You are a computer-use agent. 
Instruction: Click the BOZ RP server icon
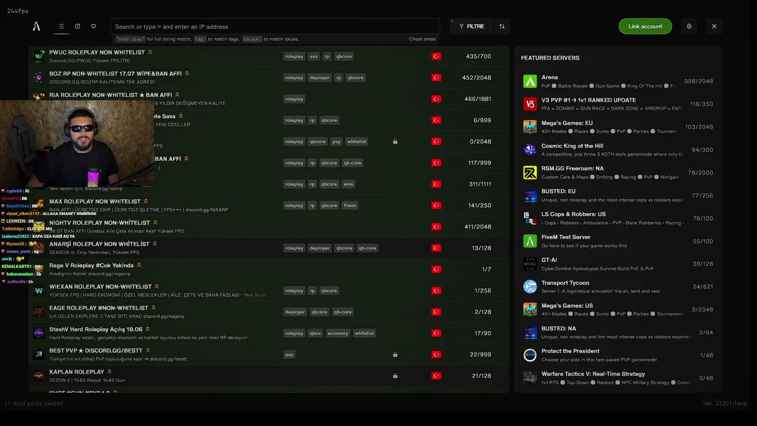pos(38,78)
